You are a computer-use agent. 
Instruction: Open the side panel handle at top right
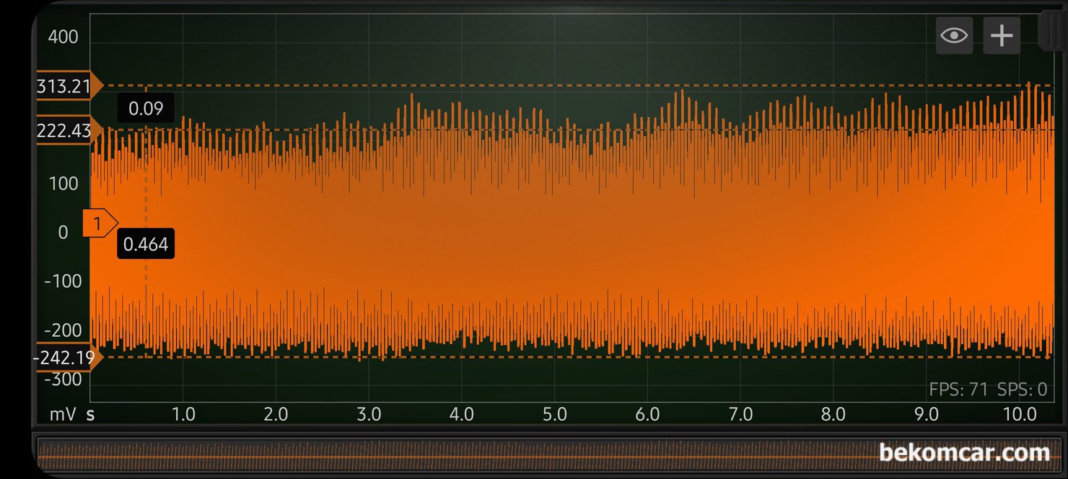tap(1053, 30)
